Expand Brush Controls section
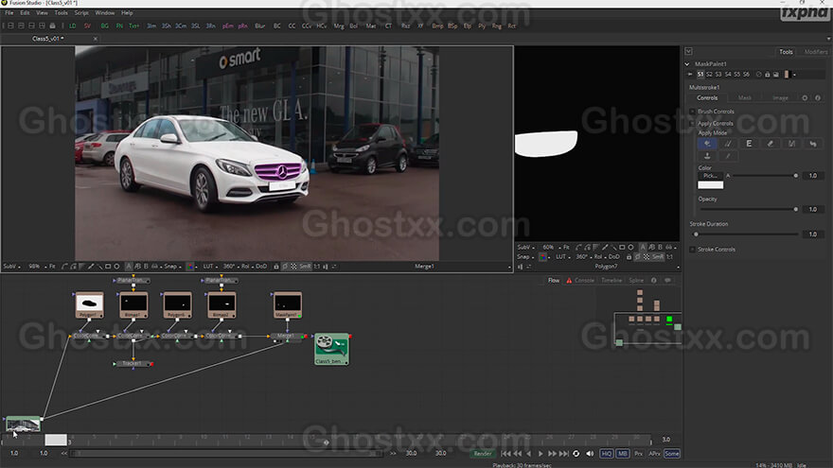The image size is (833, 468). [x=692, y=112]
